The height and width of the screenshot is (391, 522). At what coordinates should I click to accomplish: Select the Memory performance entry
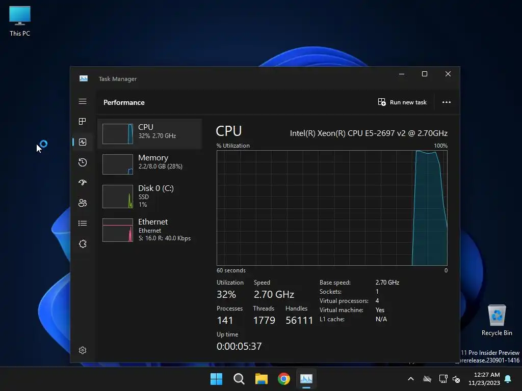(x=149, y=164)
